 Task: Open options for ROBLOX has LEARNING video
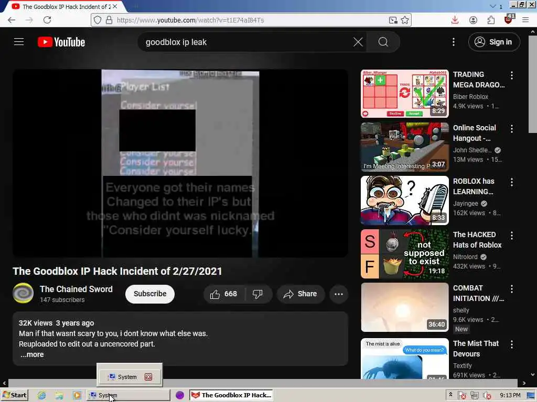[x=512, y=182]
